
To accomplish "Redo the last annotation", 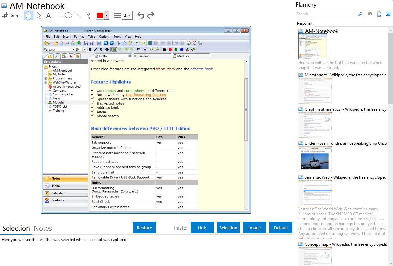I will [151, 15].
